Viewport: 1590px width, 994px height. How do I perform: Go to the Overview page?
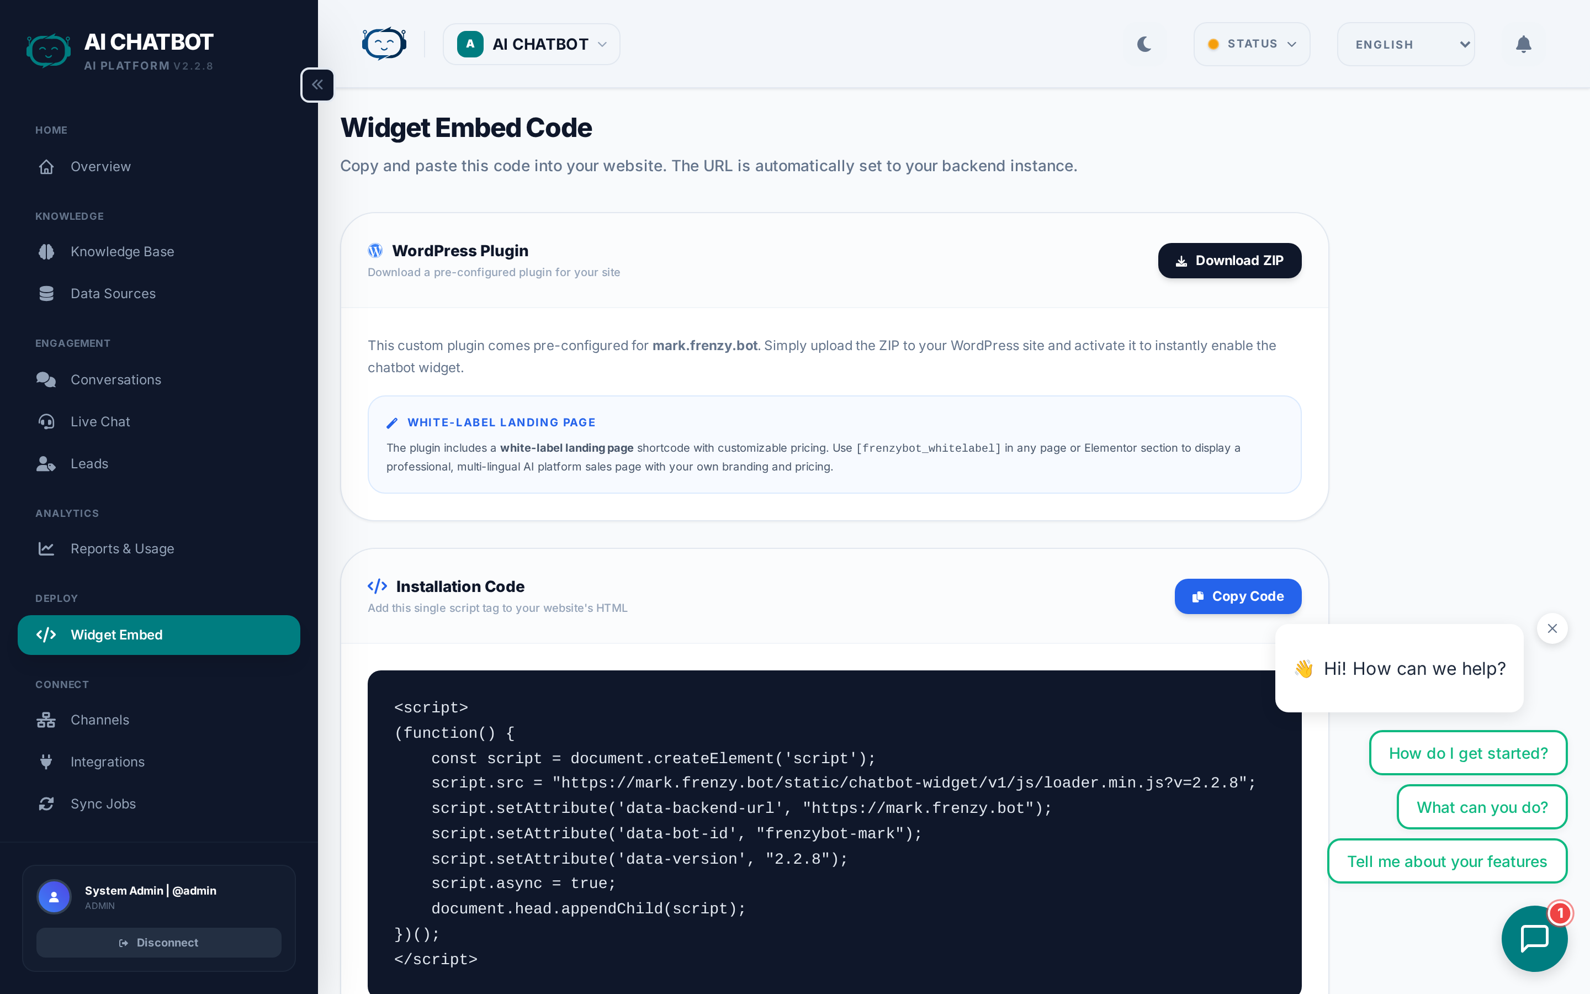pos(100,166)
